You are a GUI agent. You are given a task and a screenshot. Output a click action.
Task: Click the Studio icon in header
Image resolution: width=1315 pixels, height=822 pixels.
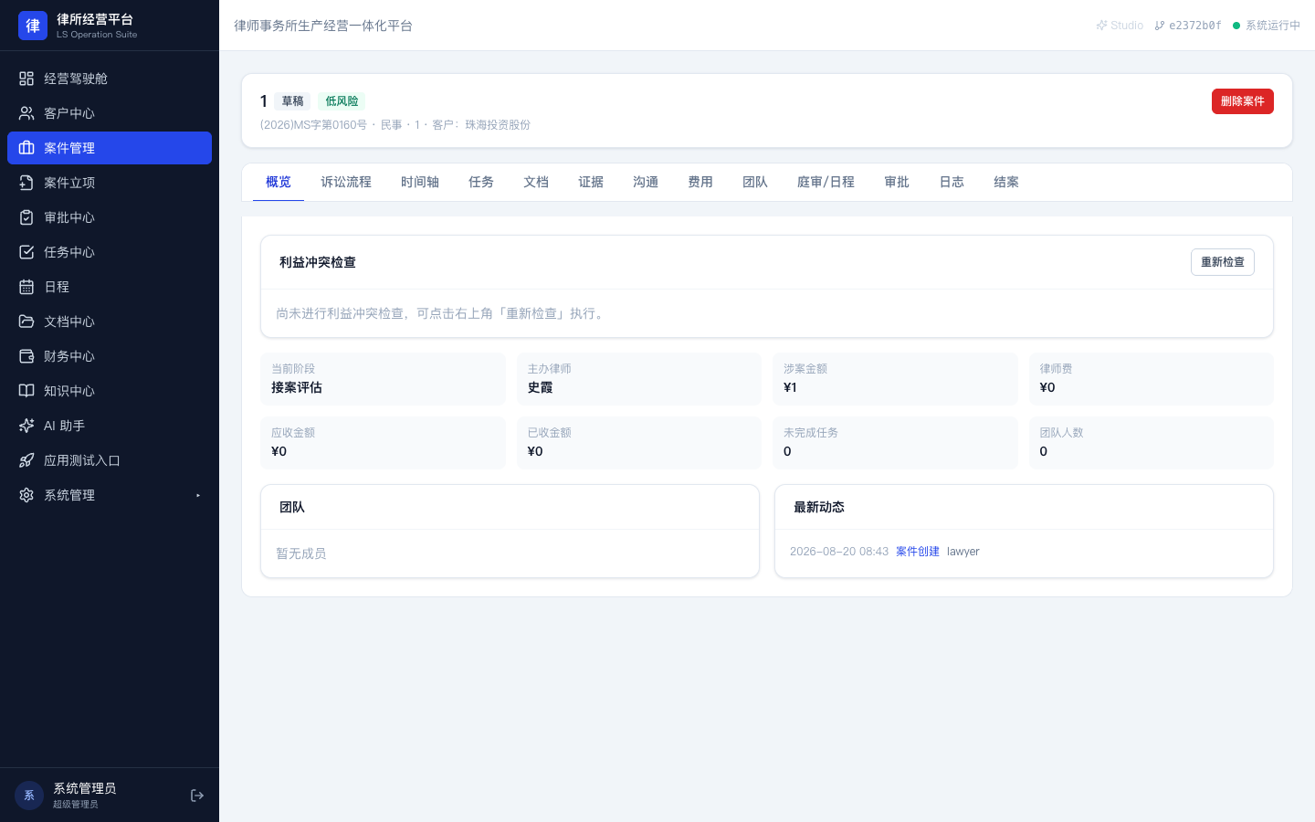[x=1101, y=26]
